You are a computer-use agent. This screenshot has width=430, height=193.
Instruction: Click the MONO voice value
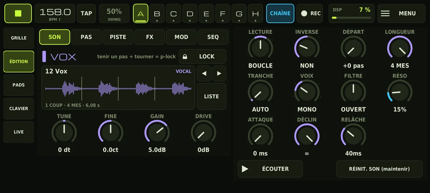coord(307,109)
